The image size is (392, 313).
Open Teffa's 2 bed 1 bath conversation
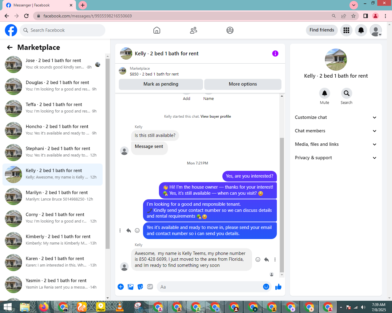[x=53, y=109]
